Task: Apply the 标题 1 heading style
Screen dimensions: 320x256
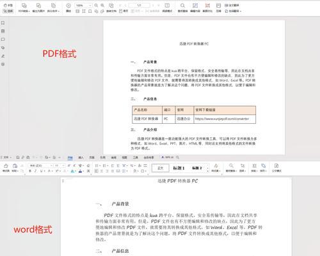Action: pyautogui.click(x=179, y=168)
